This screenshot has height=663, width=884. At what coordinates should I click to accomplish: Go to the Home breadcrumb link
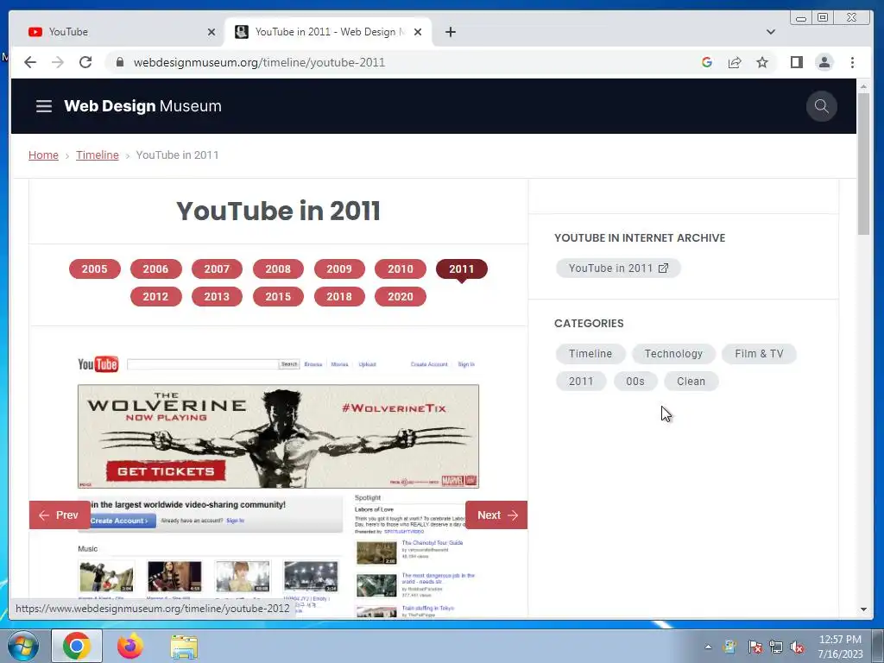pos(43,155)
